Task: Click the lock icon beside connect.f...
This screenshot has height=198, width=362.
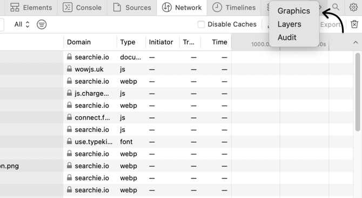Action: pyautogui.click(x=69, y=117)
